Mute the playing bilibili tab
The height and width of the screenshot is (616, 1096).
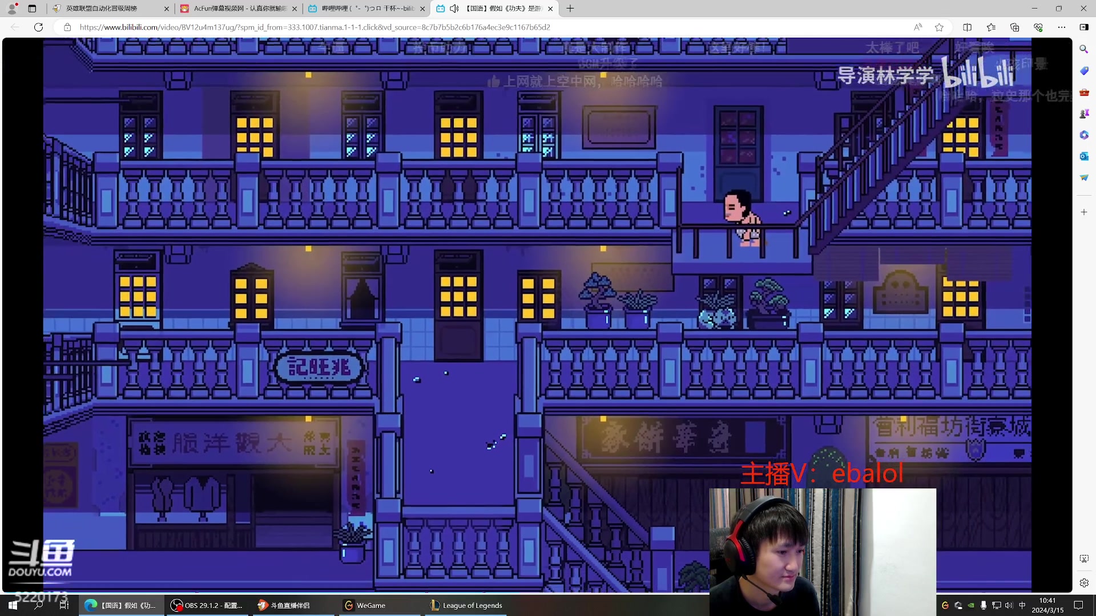(x=454, y=9)
